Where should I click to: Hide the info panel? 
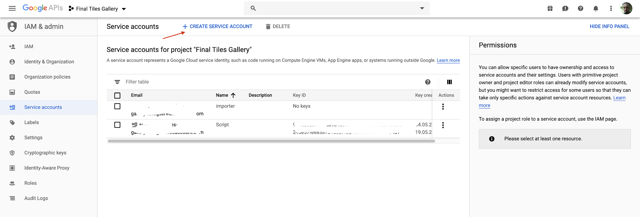609,27
